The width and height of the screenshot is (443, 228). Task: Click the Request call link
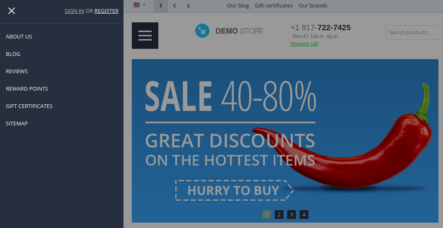tap(304, 44)
